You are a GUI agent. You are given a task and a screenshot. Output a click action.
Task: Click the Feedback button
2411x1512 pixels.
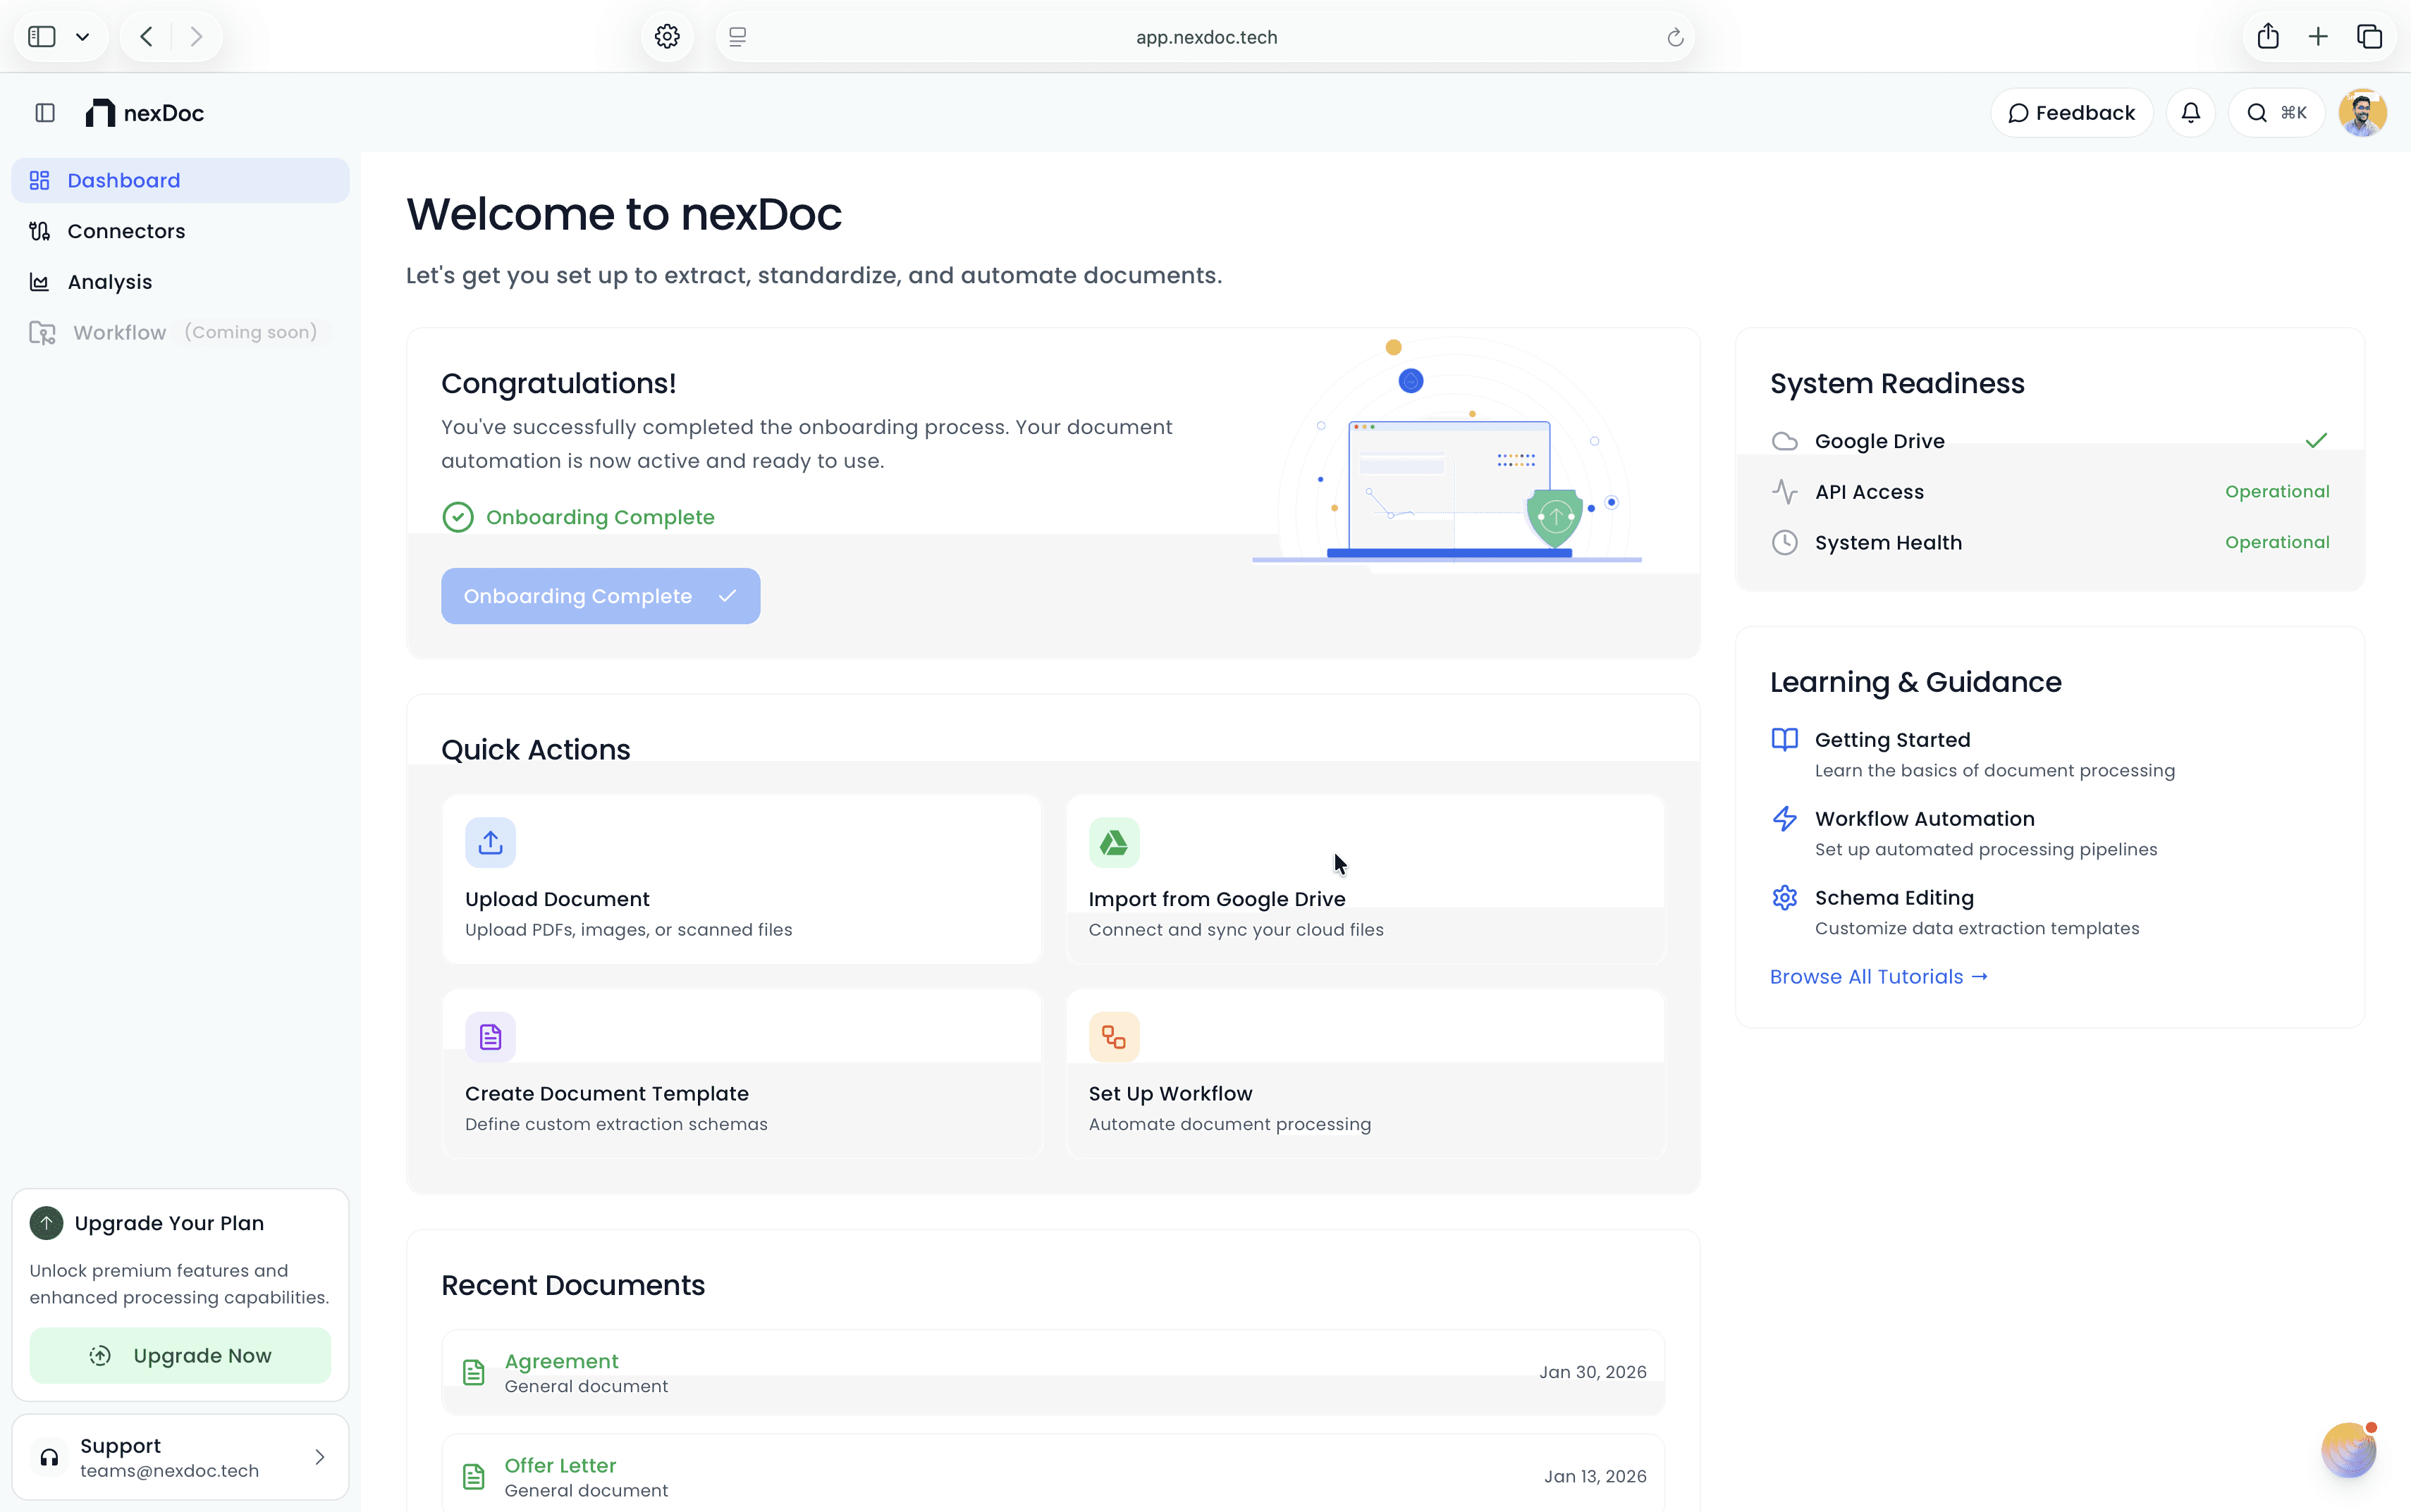click(2071, 112)
